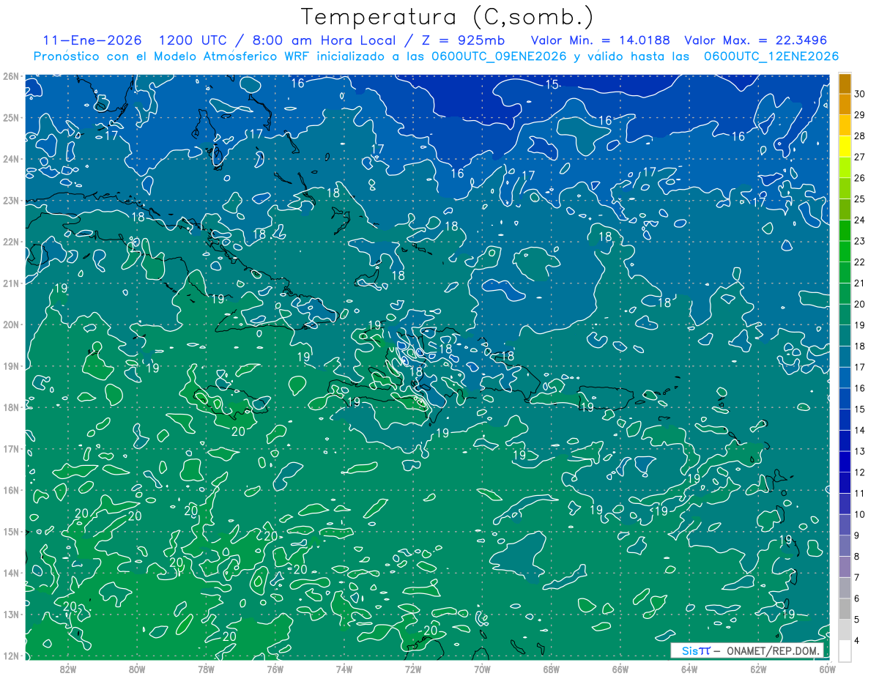Screen dimensions: 879x679
Task: Click the color bar legend value '26'
Action: click(859, 178)
